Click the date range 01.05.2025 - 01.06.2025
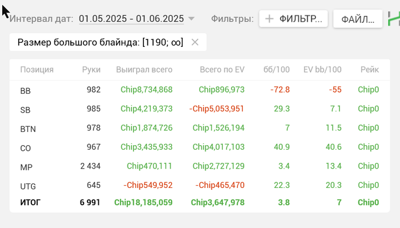 pyautogui.click(x=131, y=19)
